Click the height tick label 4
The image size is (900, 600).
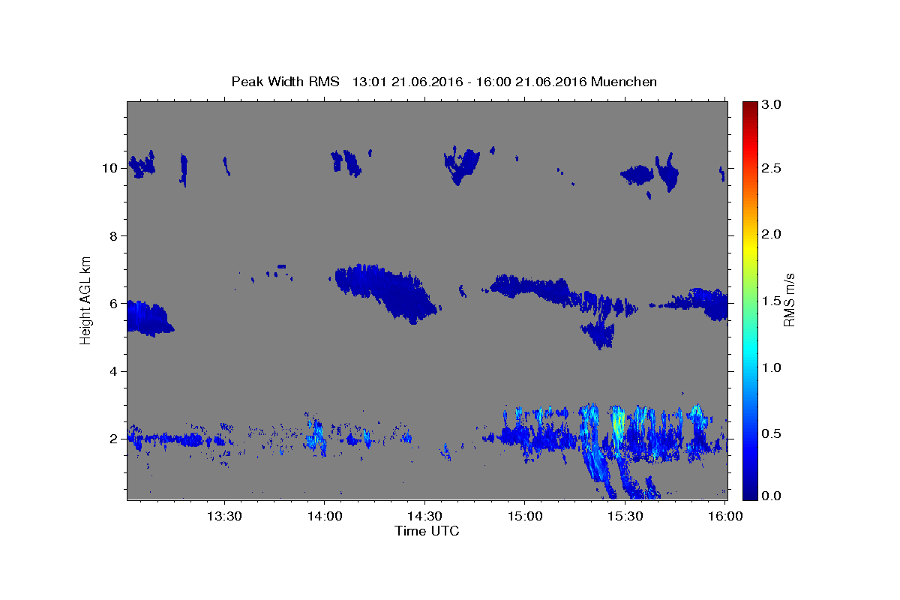115,371
